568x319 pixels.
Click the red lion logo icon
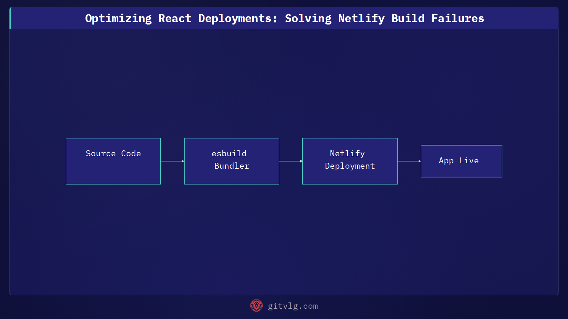tap(256, 306)
